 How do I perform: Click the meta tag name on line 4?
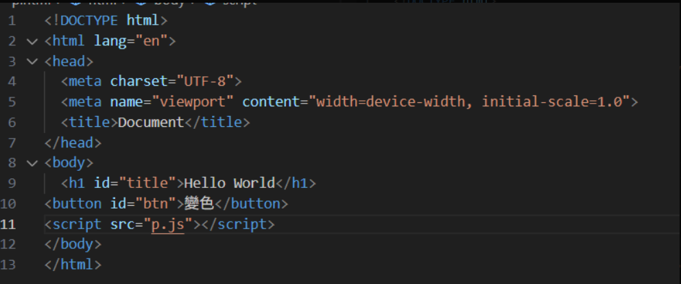click(85, 82)
